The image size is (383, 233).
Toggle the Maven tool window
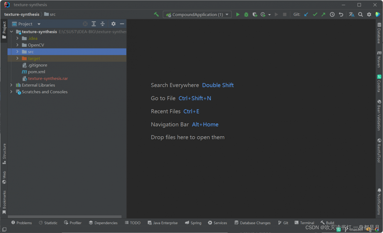click(379, 59)
